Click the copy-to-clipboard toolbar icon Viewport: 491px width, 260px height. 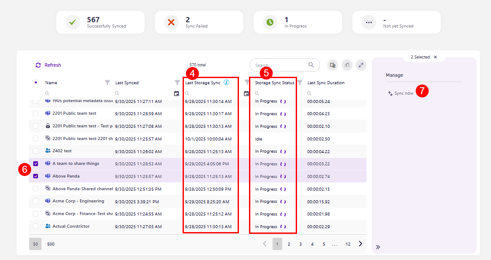[x=333, y=65]
